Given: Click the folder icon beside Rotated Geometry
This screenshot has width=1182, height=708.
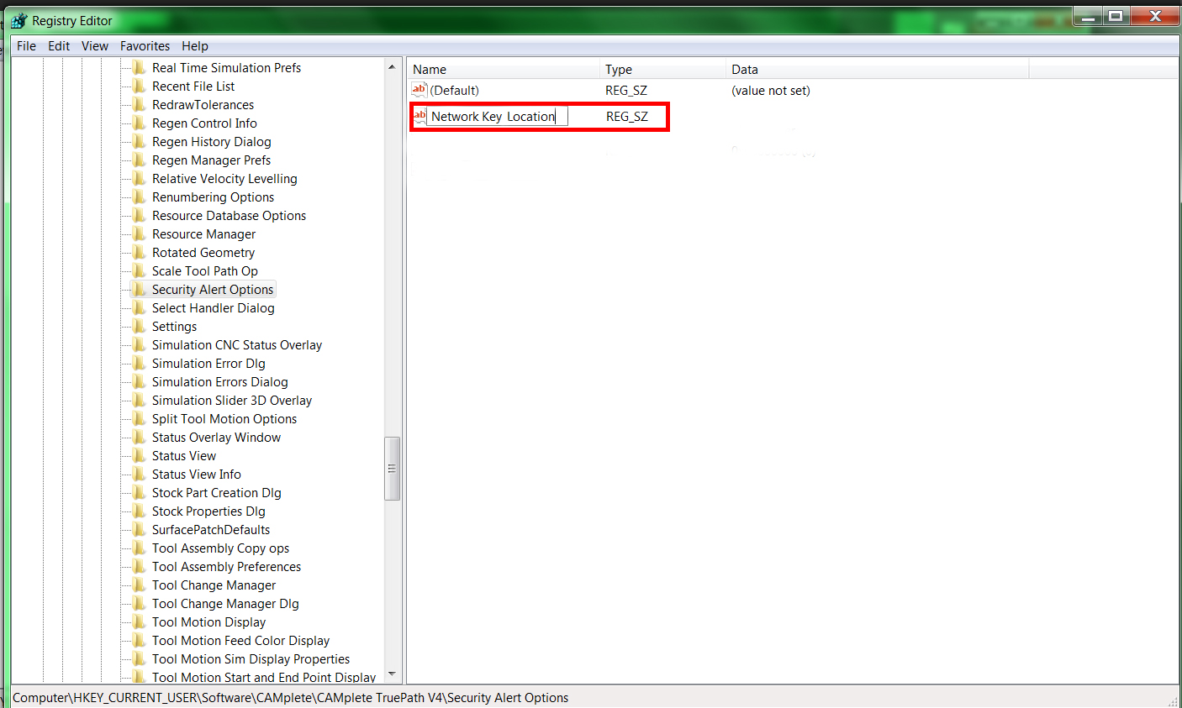Looking at the screenshot, I should tap(140, 252).
